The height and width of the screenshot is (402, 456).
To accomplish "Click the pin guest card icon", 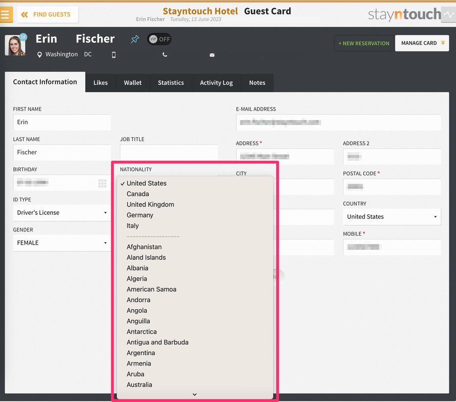I will pos(135,39).
